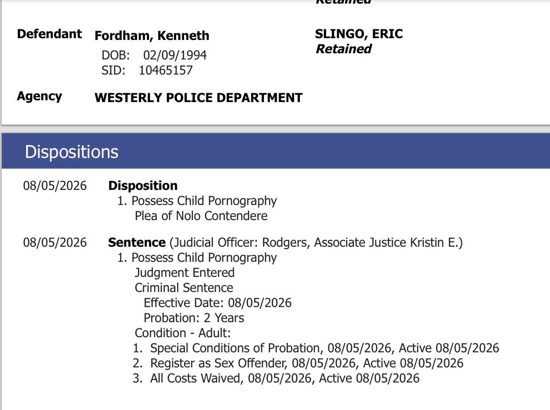Image resolution: width=550 pixels, height=410 pixels.
Task: Click the All Costs Waived condition
Action: tap(276, 378)
